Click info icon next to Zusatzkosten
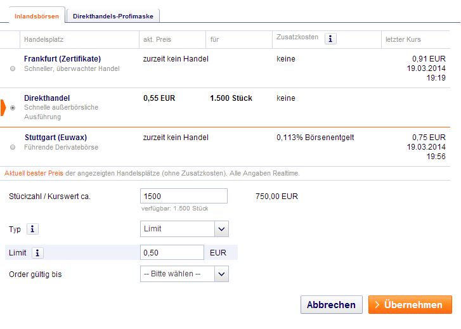The image size is (461, 329). pyautogui.click(x=330, y=39)
